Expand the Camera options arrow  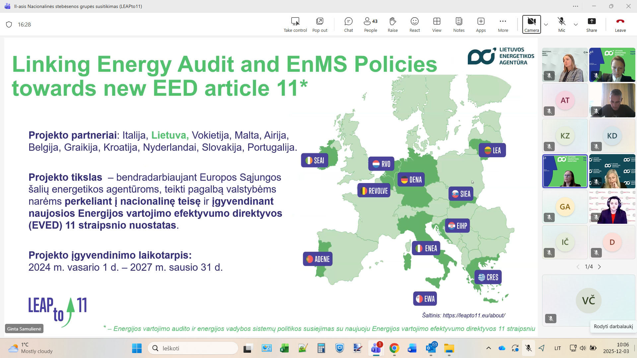pyautogui.click(x=546, y=25)
